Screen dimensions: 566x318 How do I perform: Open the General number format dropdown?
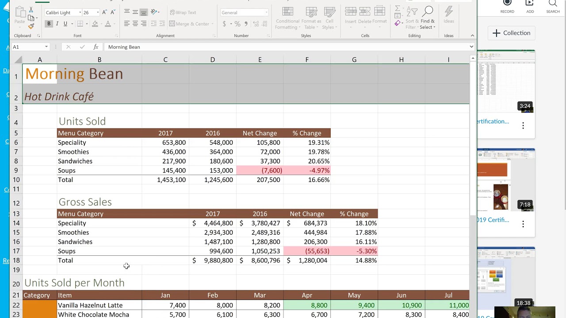coord(266,13)
